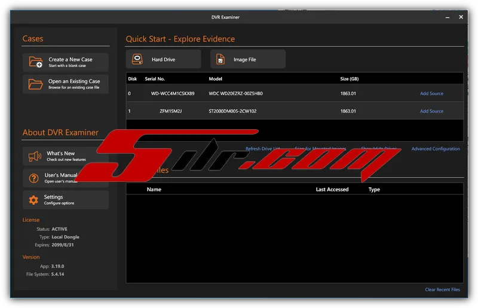Select serial WD-WCC4M1CSKX89 cell
The image size is (478, 308).
click(173, 93)
